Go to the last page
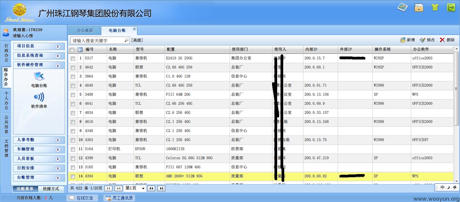 coord(162,189)
